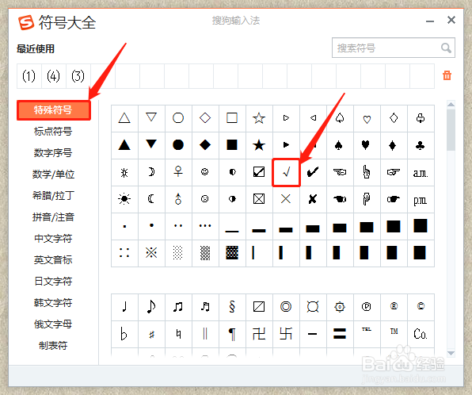Switch to the 中文字符 category

point(53,239)
